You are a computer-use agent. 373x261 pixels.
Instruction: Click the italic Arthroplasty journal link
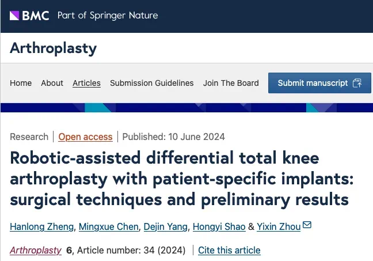coord(36,250)
